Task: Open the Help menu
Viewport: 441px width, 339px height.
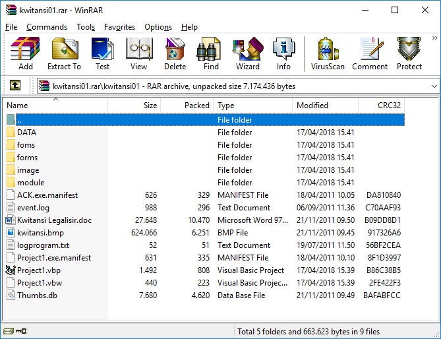Action: click(189, 27)
